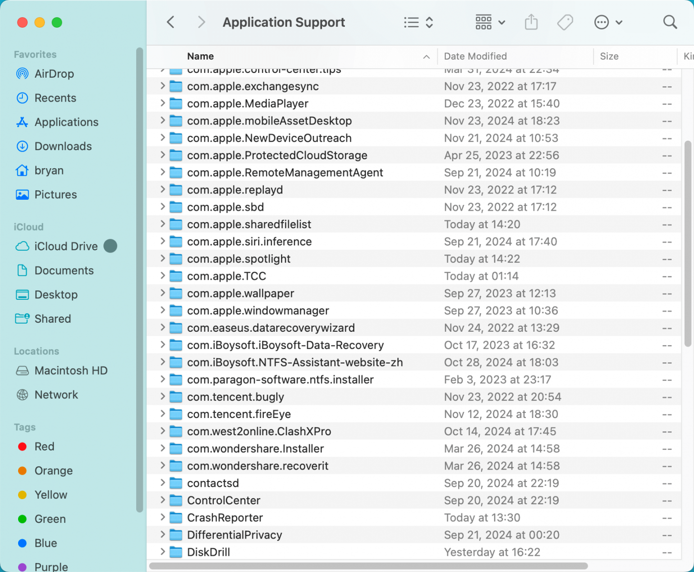Open the ellipsis action menu
Viewport: 694px width, 572px height.
(608, 22)
